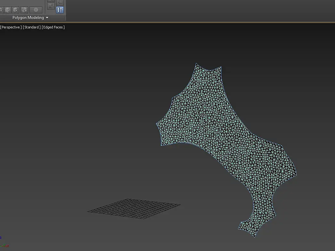Open the Edged Faces shading menu

53,27
